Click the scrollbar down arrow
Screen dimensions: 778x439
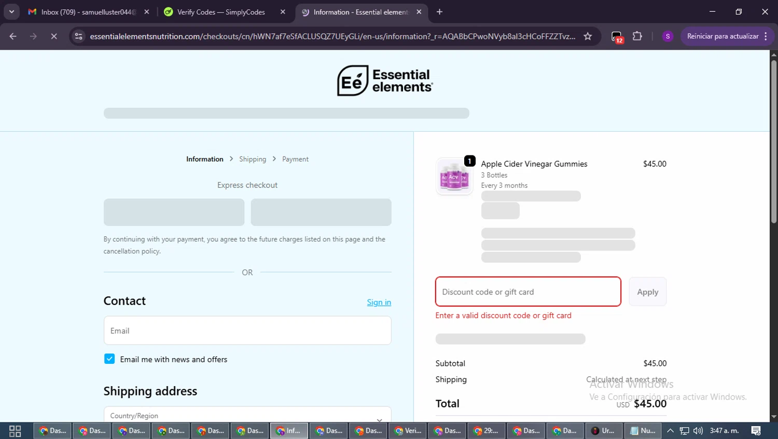pos(774,417)
